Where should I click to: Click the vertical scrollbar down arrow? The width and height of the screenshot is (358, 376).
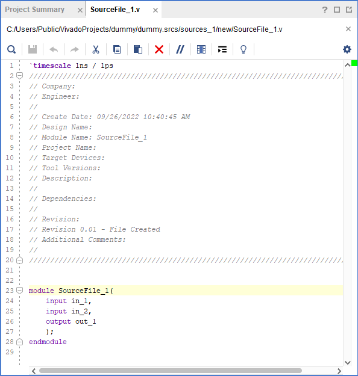coord(347,363)
